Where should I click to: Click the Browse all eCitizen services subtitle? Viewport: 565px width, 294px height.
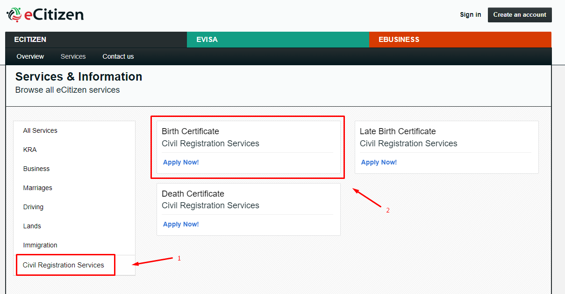coord(68,90)
